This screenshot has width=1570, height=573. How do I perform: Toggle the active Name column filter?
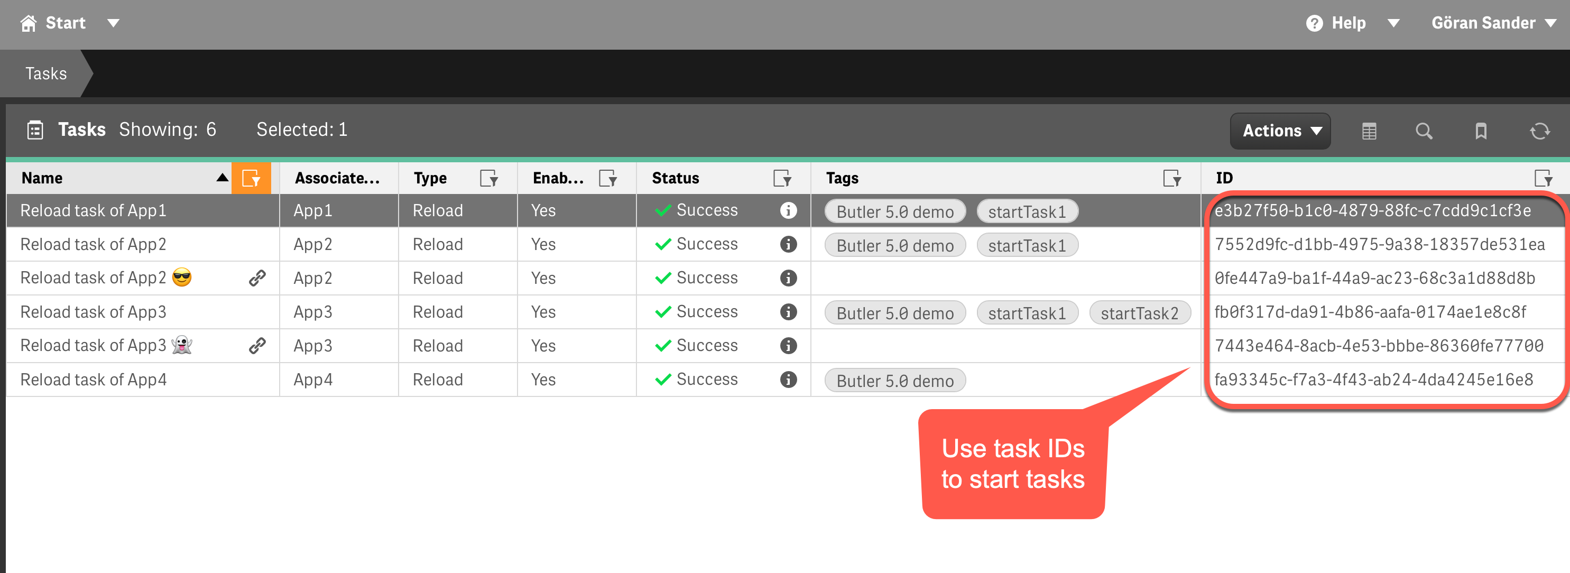[251, 178]
